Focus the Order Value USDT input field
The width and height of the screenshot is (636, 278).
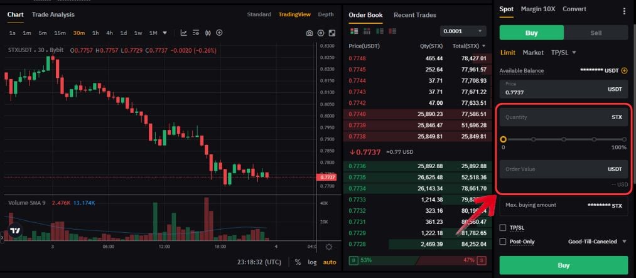pos(563,169)
